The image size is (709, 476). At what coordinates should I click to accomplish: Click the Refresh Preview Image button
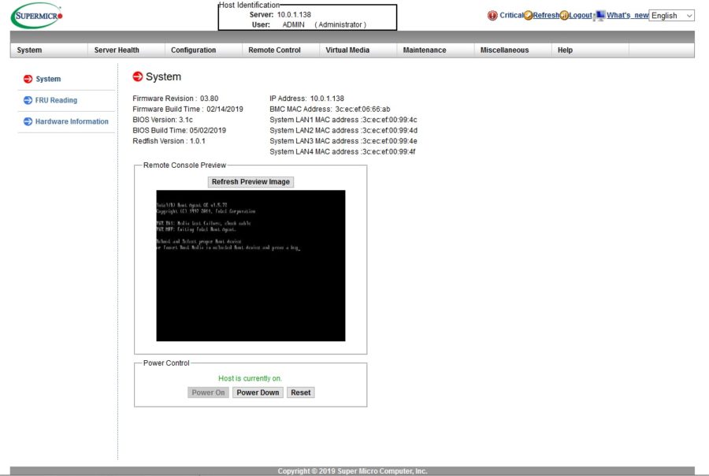pos(251,181)
